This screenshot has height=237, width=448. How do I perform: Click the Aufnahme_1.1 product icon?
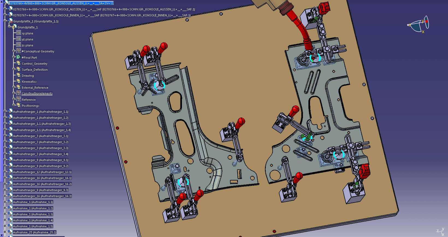coord(10,202)
